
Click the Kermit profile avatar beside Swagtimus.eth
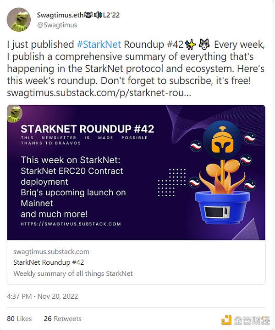coord(18,20)
